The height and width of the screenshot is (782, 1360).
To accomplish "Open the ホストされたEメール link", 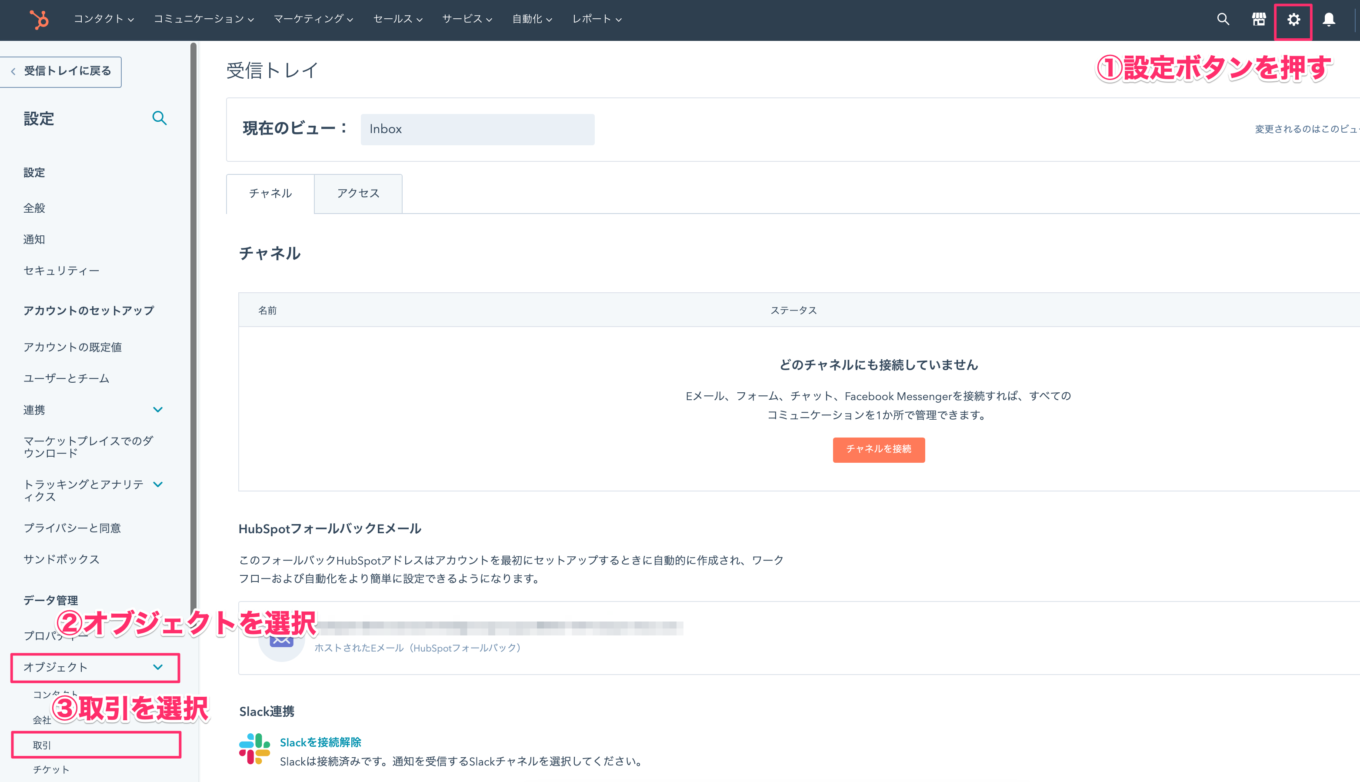I will coord(417,648).
